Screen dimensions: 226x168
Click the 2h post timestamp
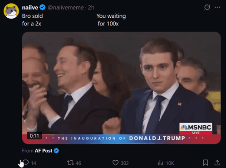[91, 8]
